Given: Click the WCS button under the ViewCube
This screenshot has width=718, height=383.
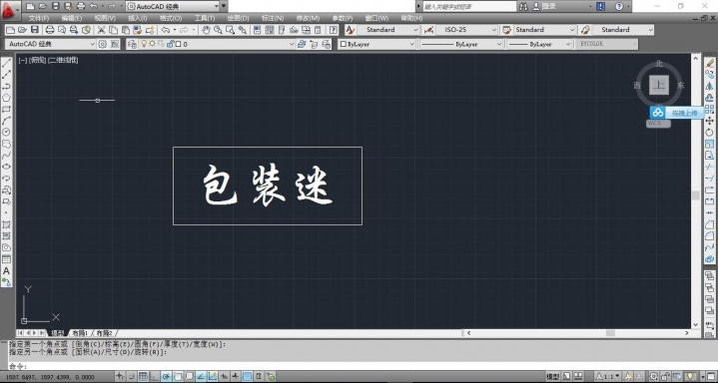Looking at the screenshot, I should 658,124.
